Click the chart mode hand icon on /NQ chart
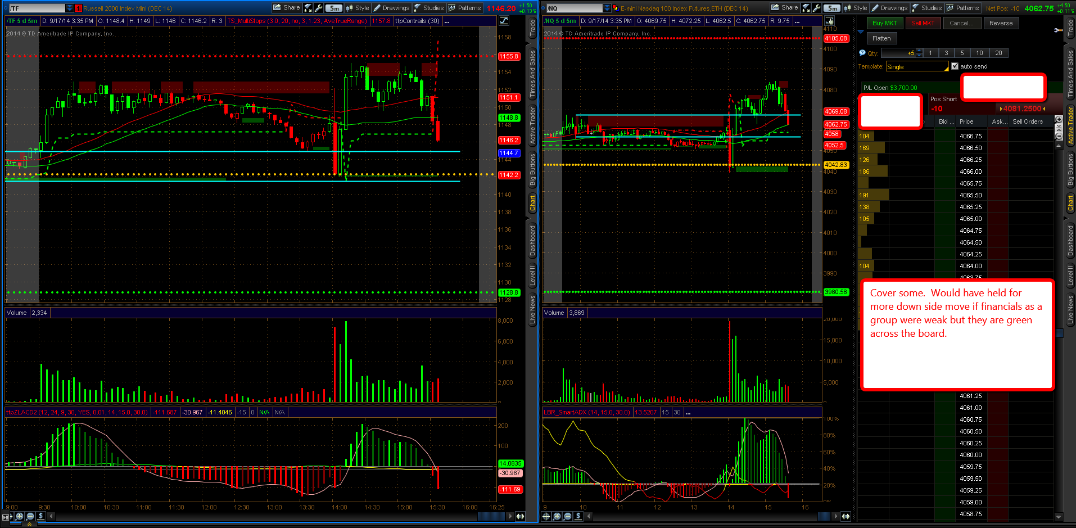 click(x=829, y=21)
